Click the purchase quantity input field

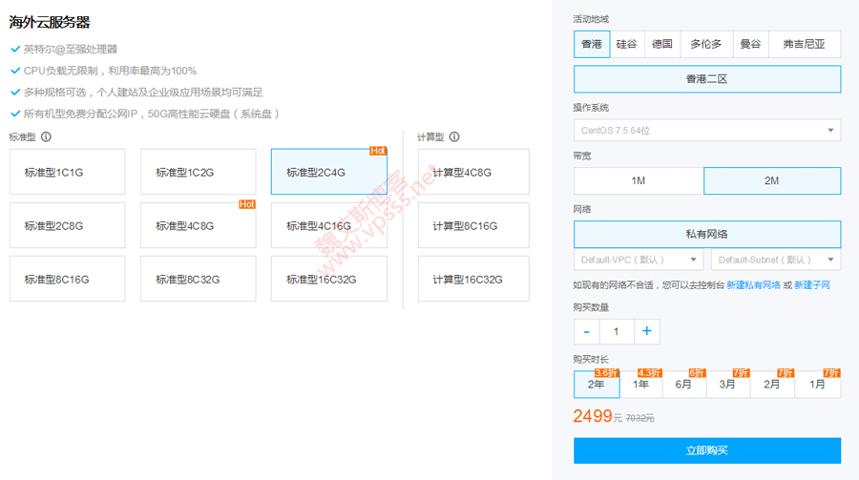point(617,331)
